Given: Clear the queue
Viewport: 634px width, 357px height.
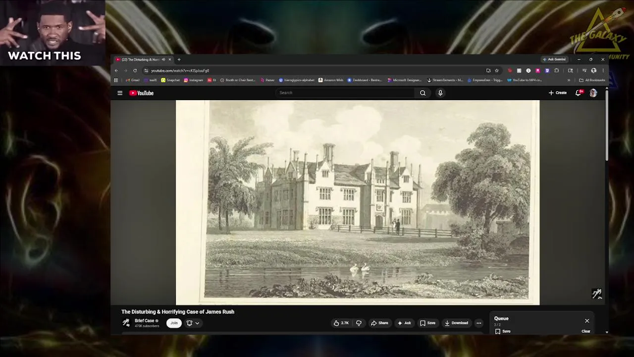Looking at the screenshot, I should pos(586,331).
